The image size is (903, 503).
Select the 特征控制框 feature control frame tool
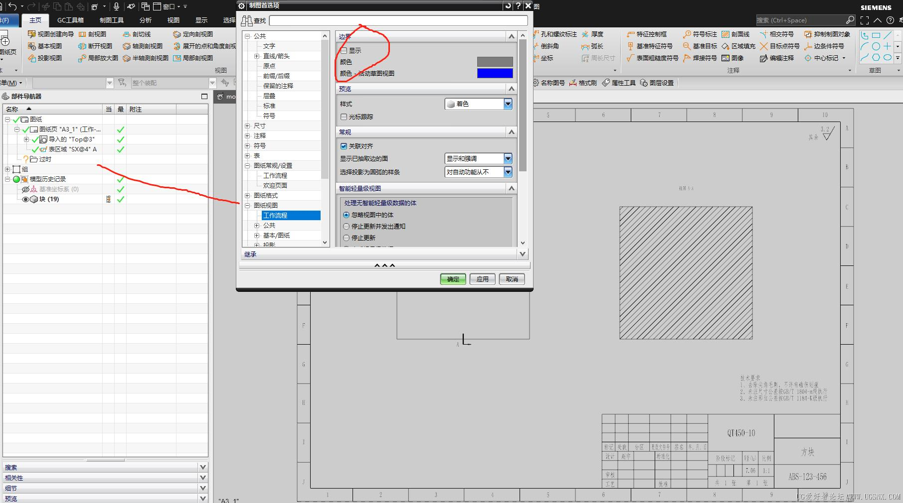click(x=647, y=34)
